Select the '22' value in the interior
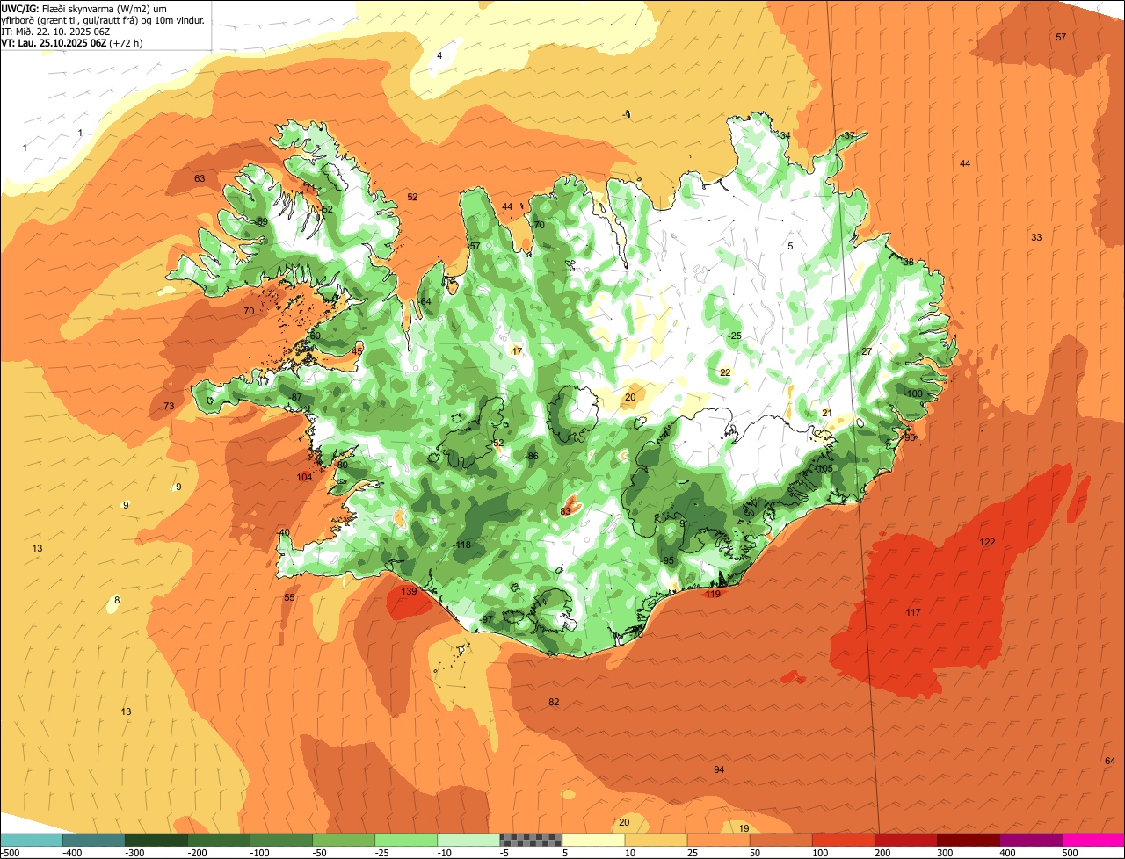 click(x=725, y=372)
